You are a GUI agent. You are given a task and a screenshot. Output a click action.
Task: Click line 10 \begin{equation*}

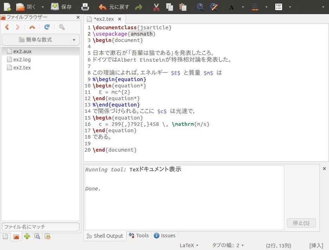(119, 86)
